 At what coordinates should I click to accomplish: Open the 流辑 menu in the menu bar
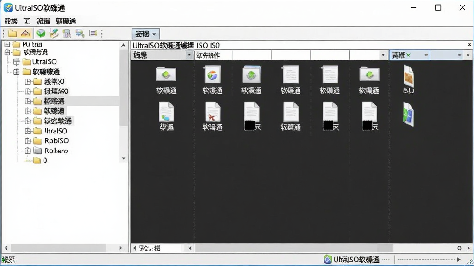pyautogui.click(x=43, y=21)
